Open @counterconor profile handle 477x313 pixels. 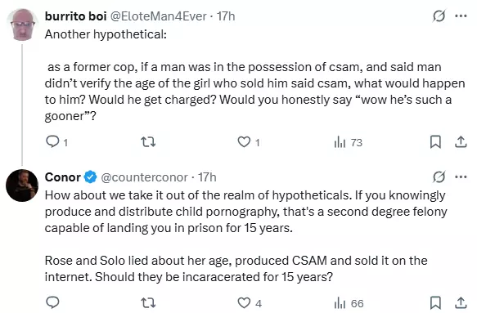click(x=144, y=177)
